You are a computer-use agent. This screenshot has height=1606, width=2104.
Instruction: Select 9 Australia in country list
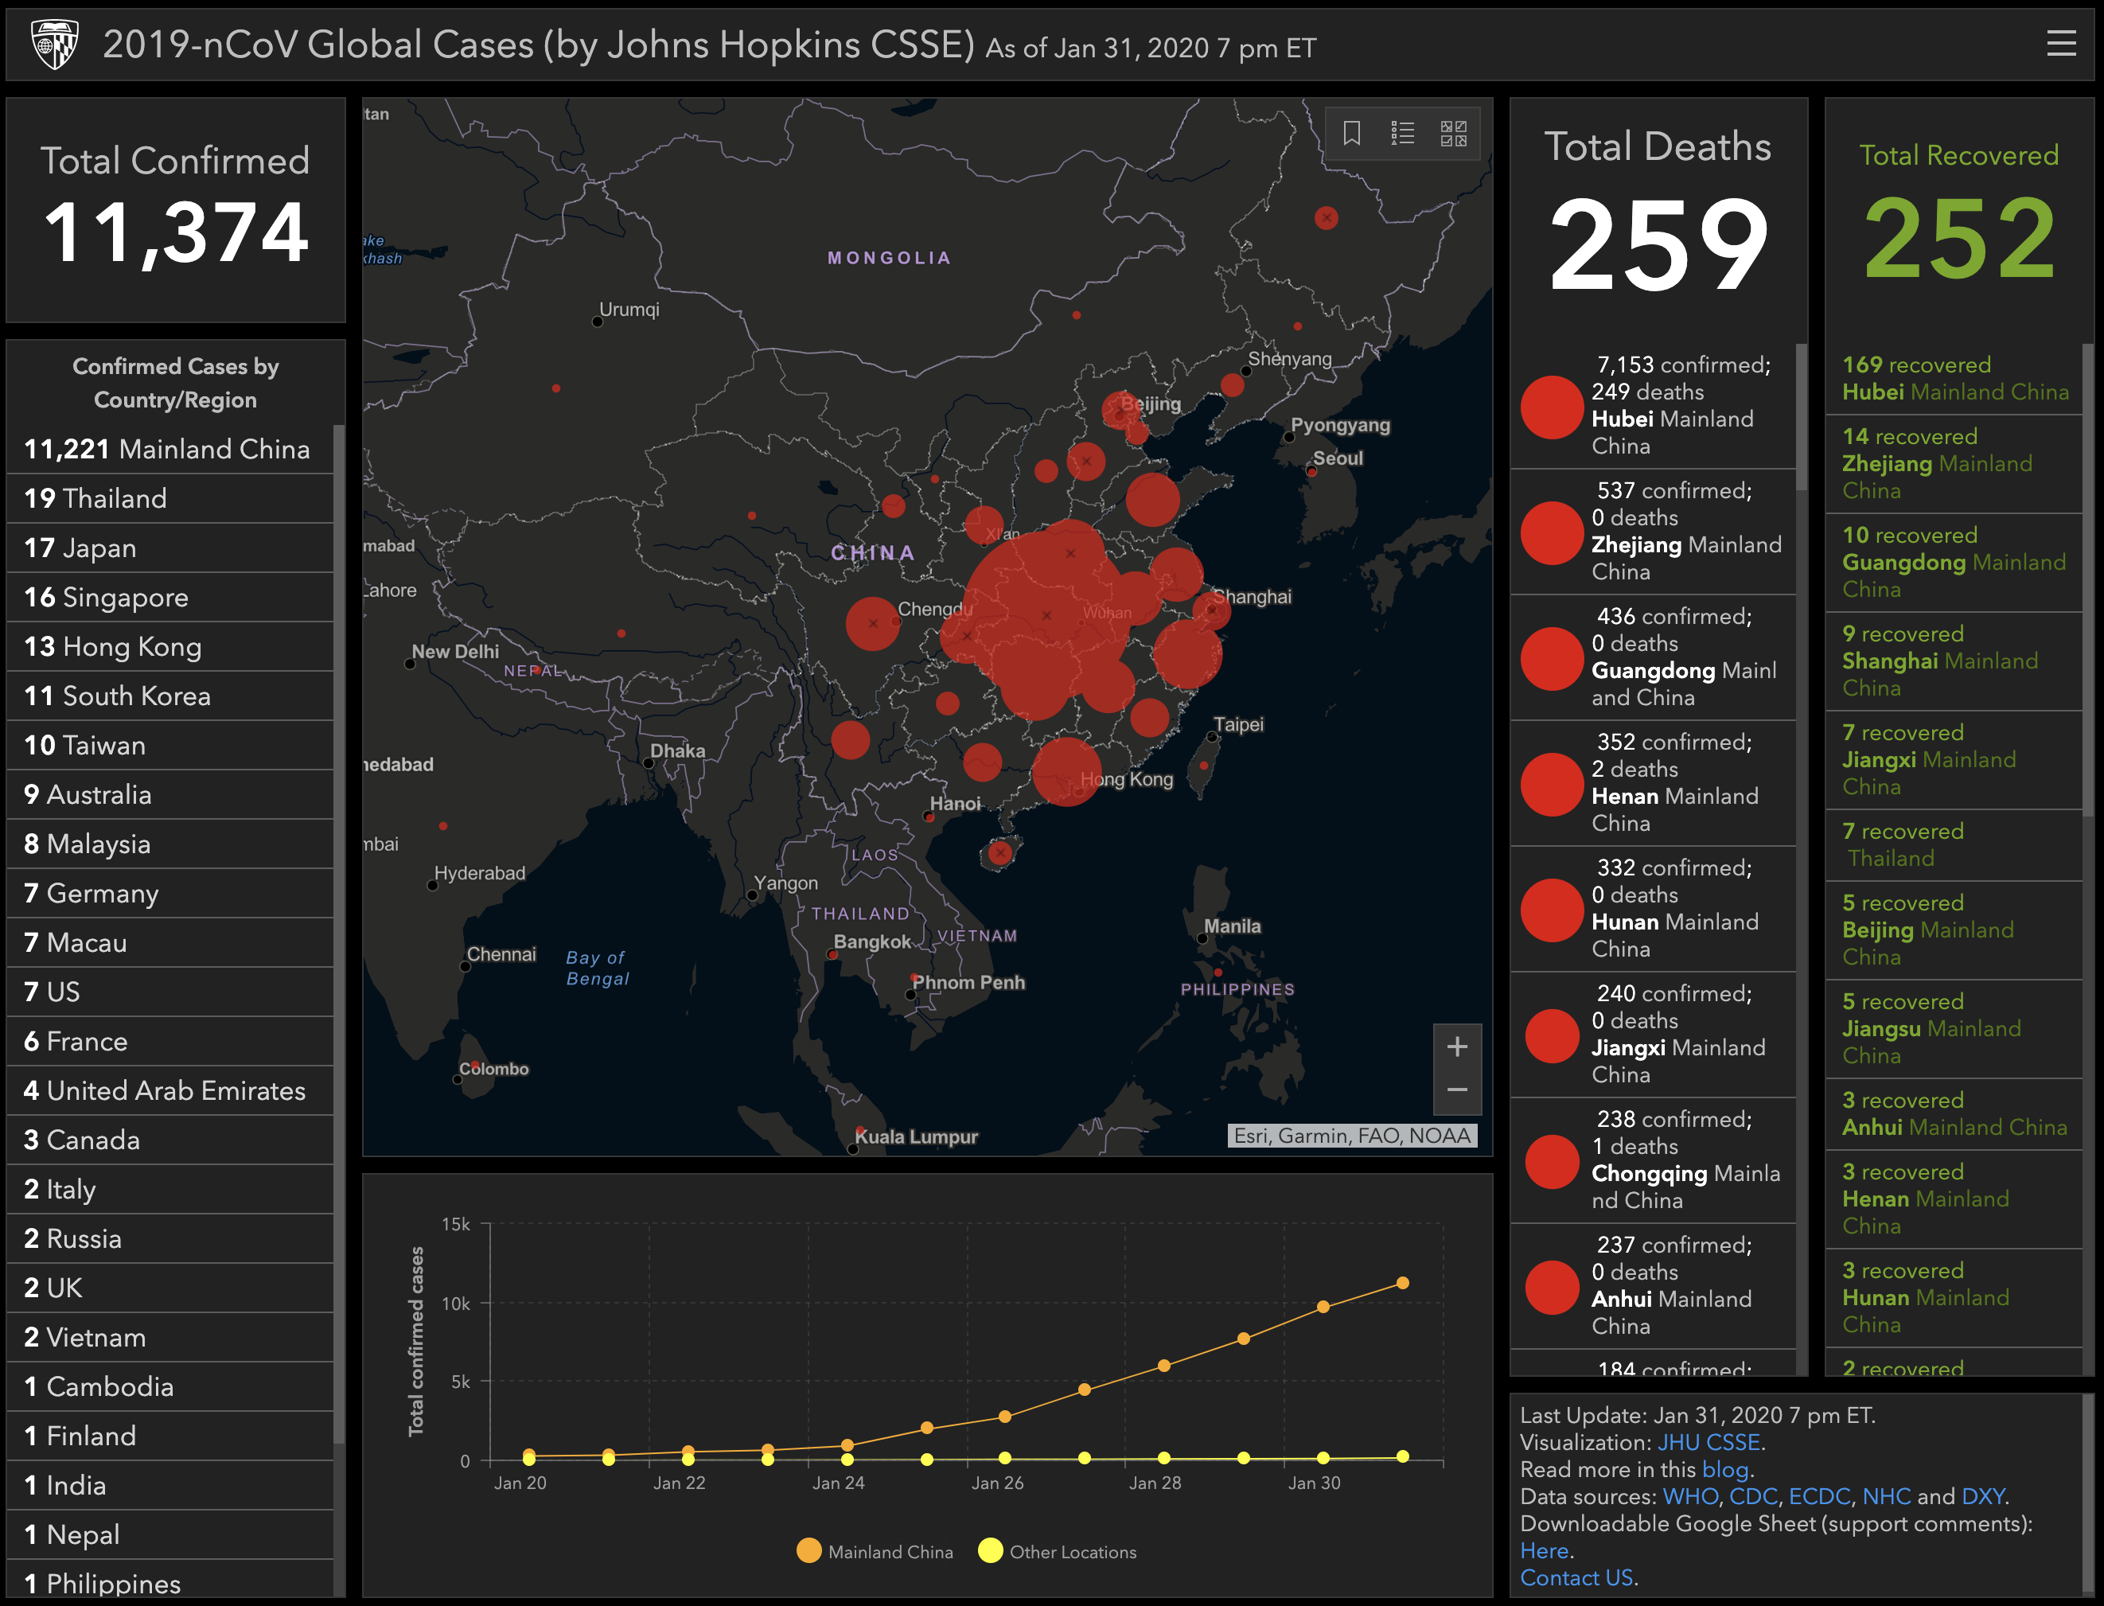point(170,794)
